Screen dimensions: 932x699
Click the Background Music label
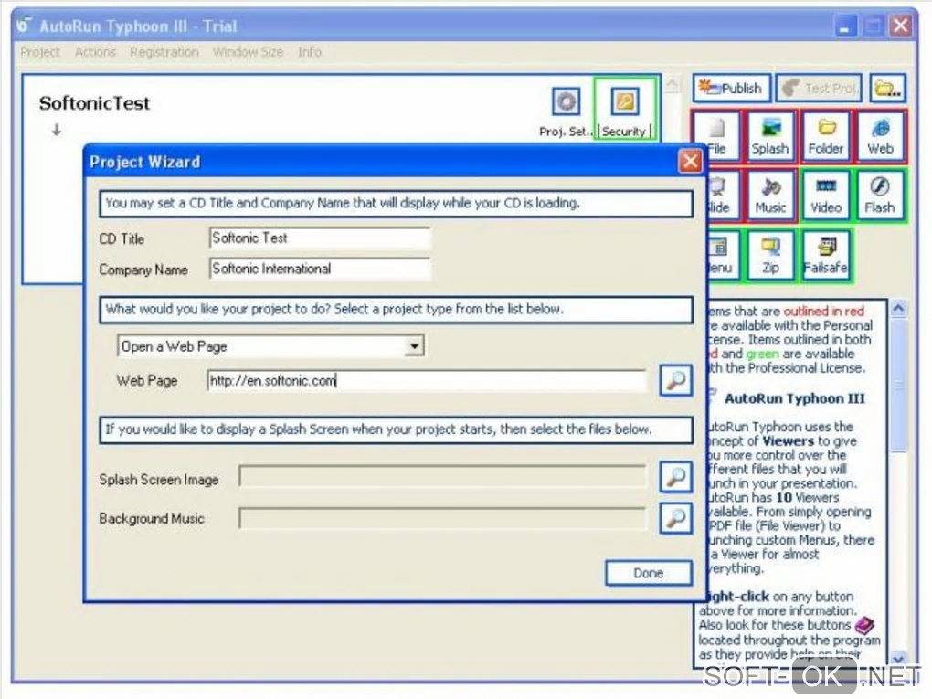coord(152,518)
